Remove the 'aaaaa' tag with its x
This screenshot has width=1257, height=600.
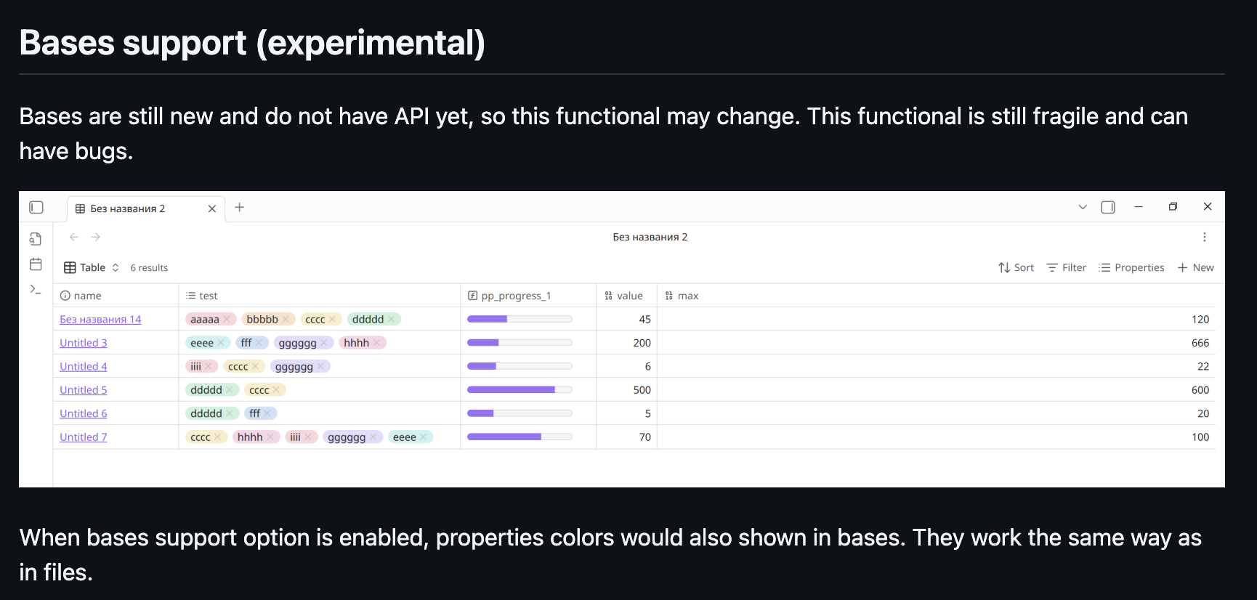[227, 320]
